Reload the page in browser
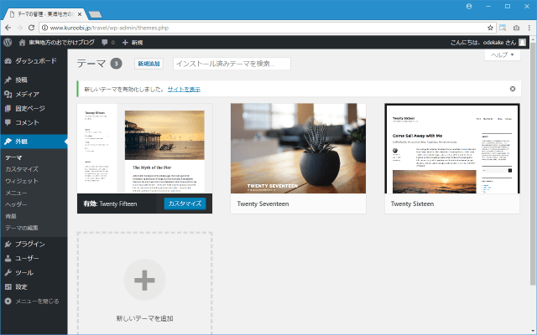 coord(32,28)
